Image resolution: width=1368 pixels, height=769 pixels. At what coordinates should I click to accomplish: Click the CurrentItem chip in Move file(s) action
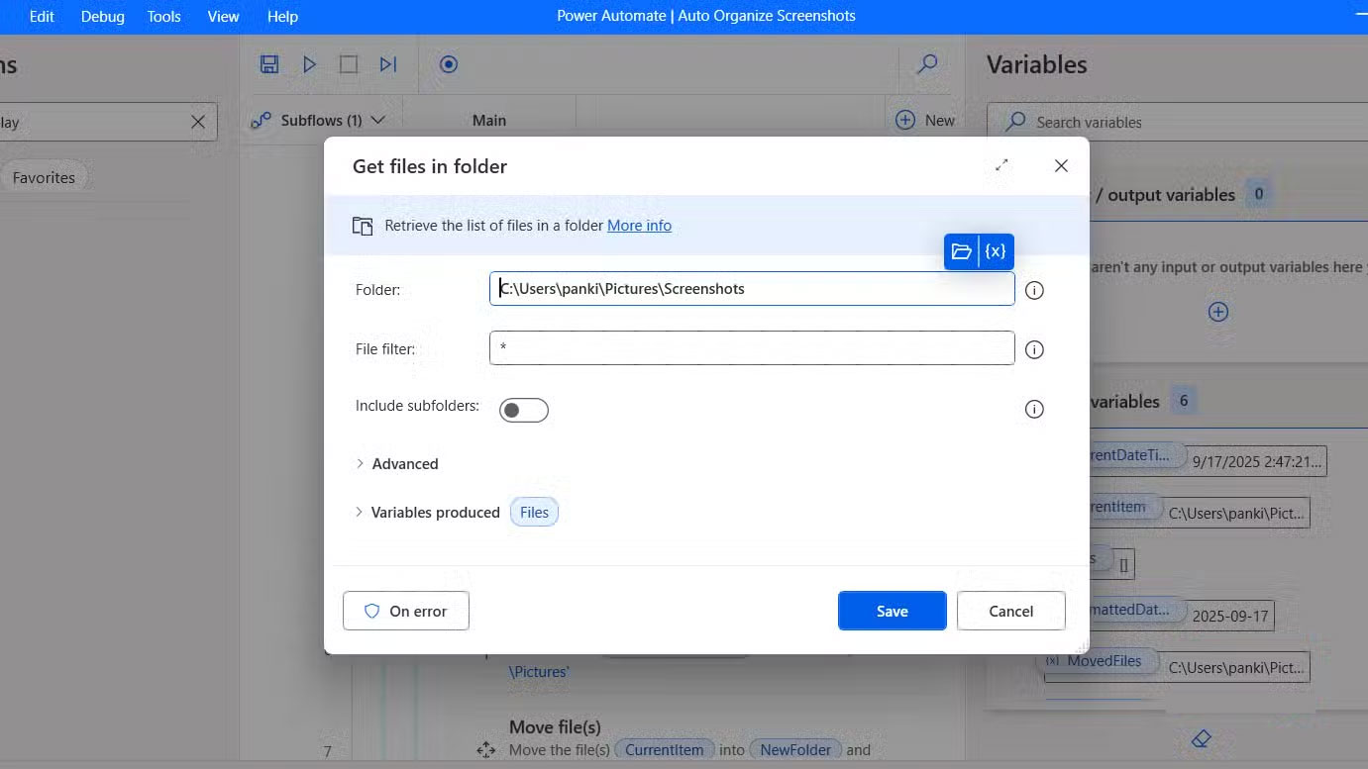(664, 749)
